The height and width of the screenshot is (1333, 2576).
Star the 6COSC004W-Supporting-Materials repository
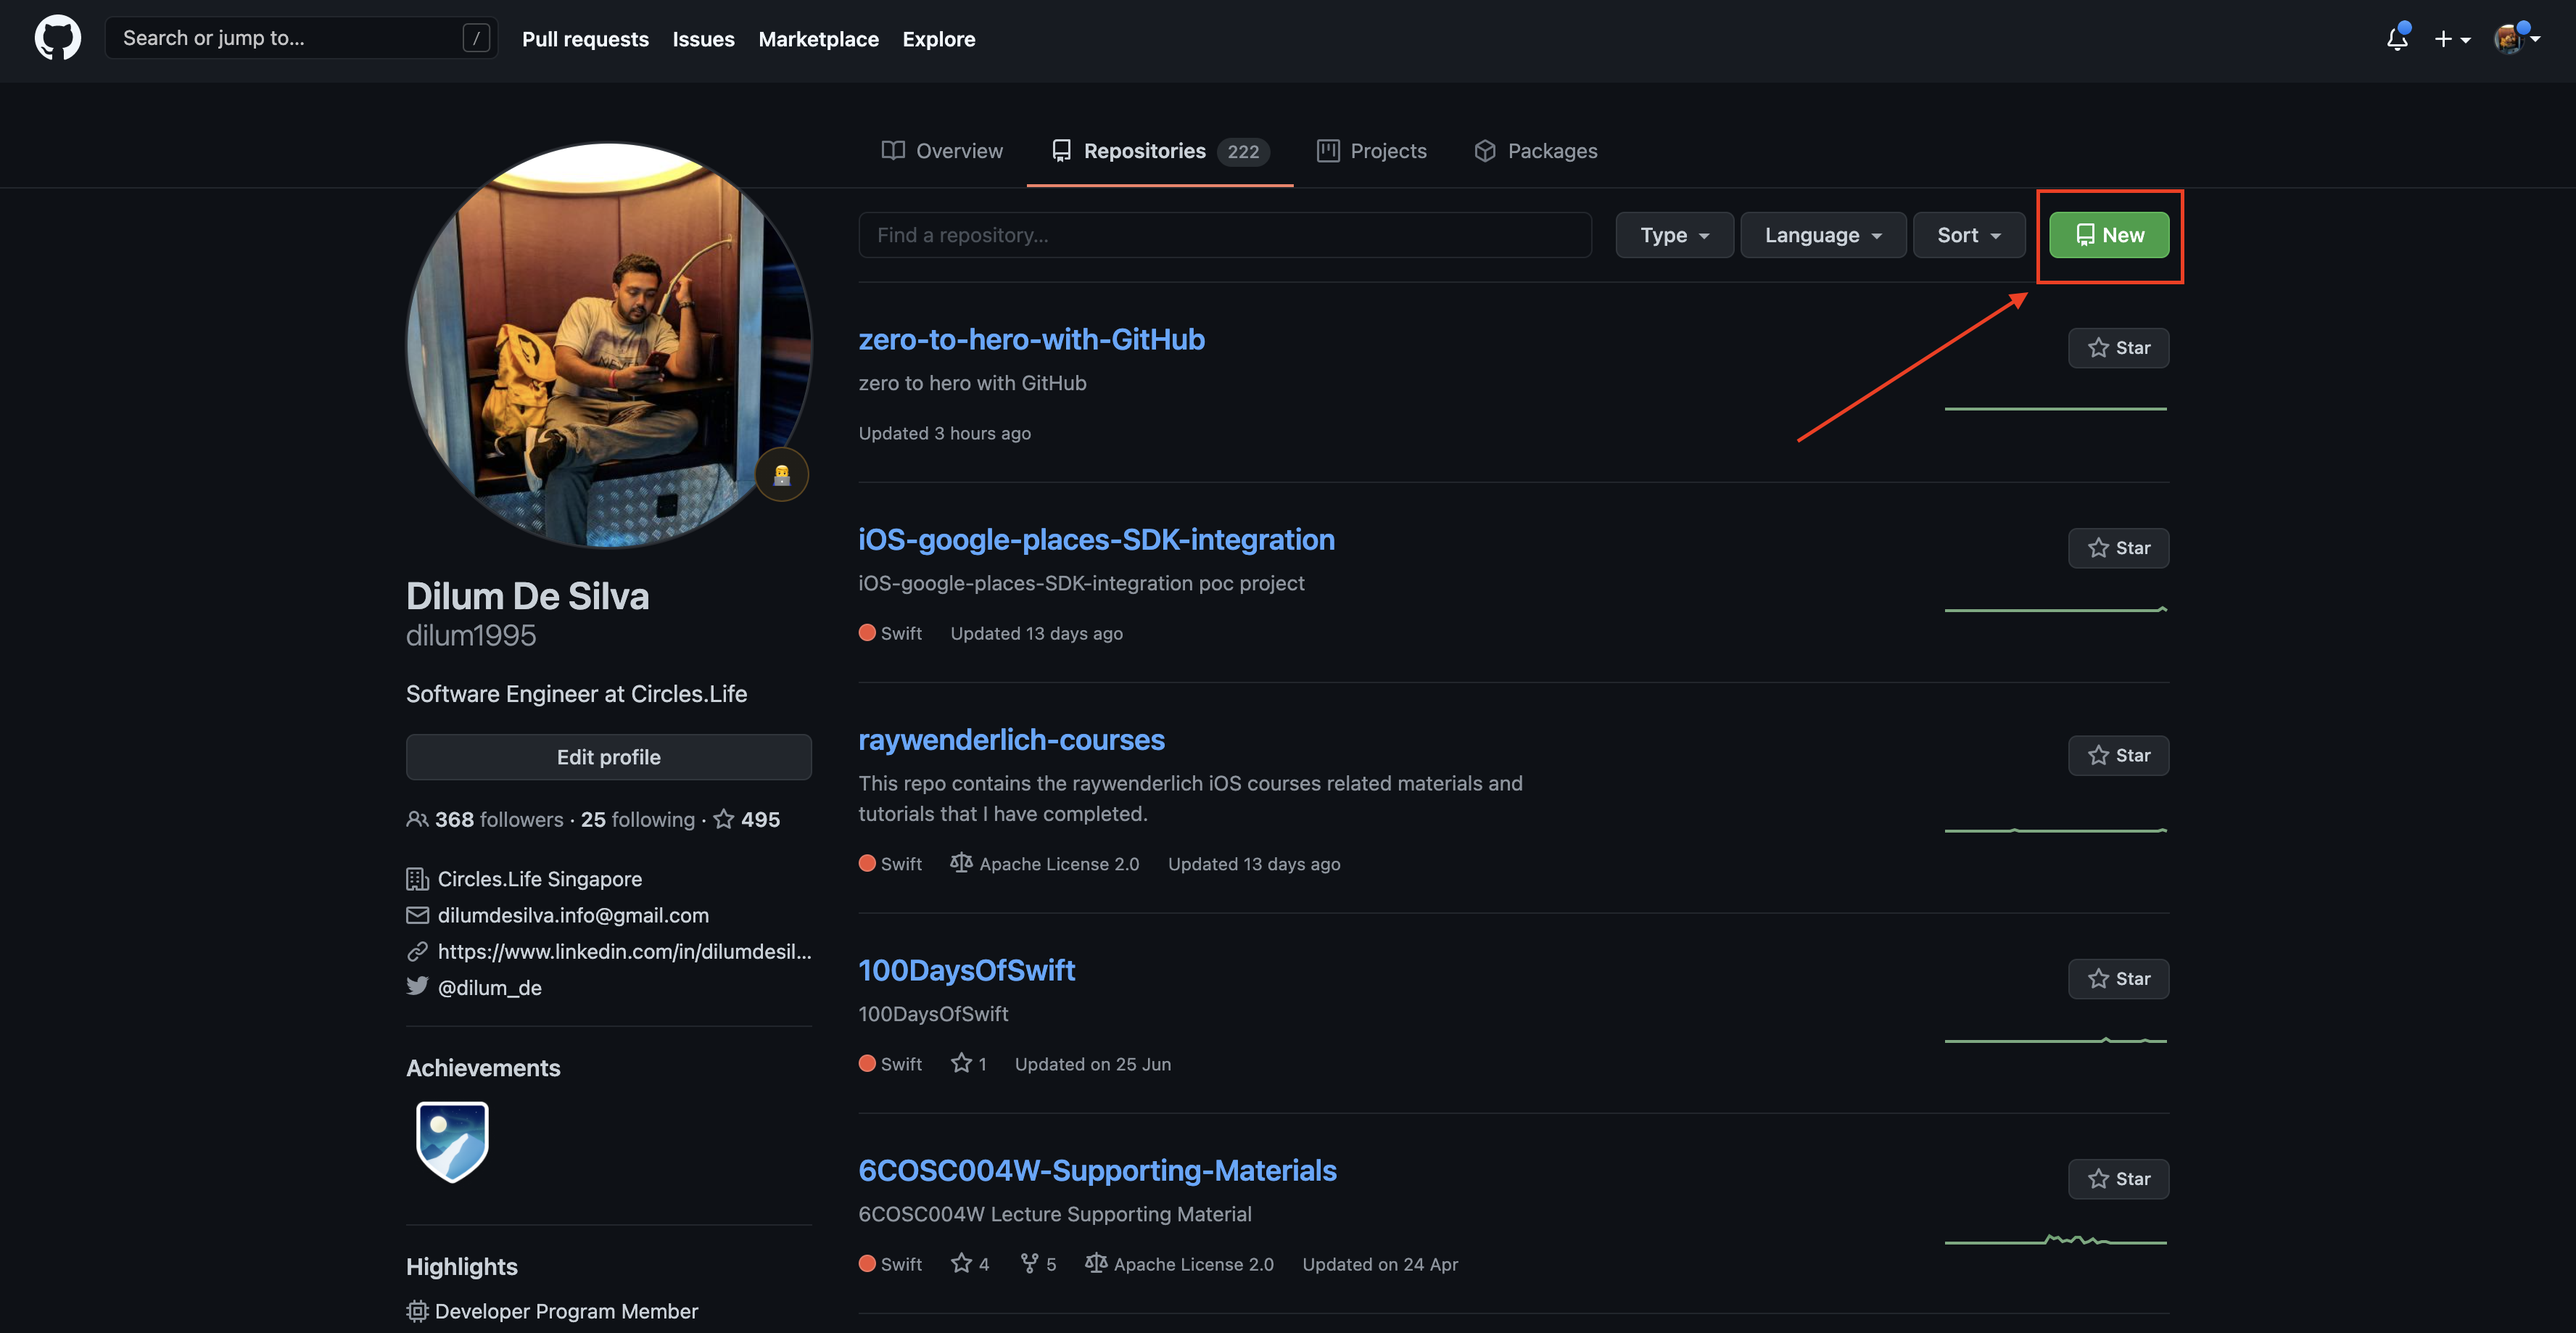pyautogui.click(x=2118, y=1179)
